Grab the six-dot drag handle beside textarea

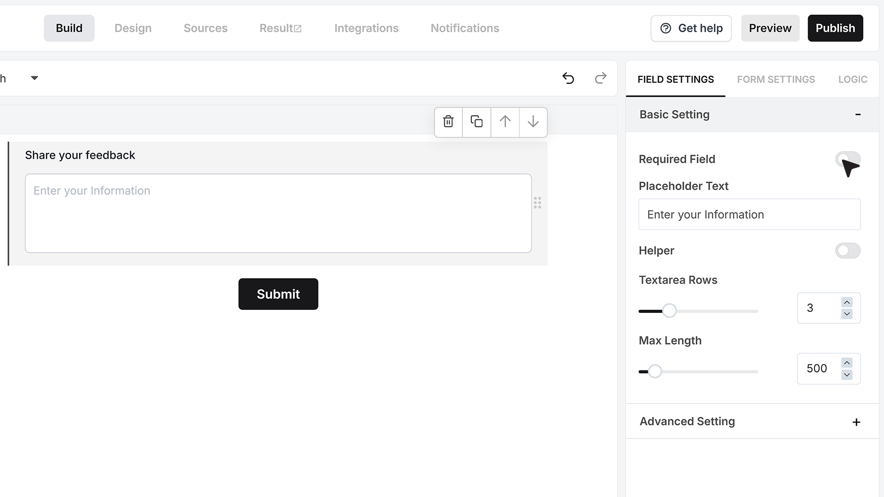click(x=537, y=203)
